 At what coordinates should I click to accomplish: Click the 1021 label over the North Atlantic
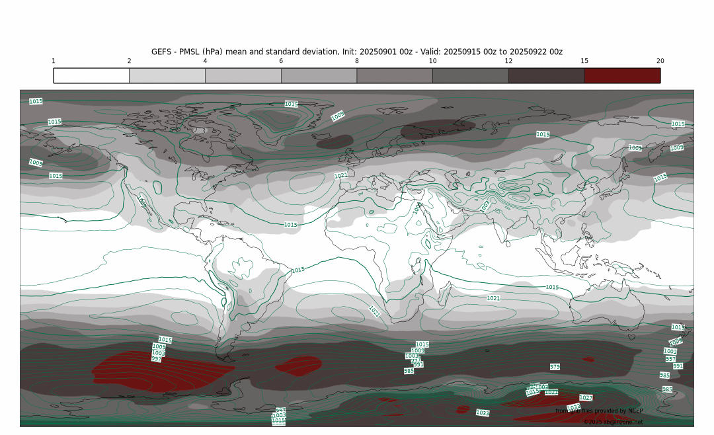pos(340,175)
